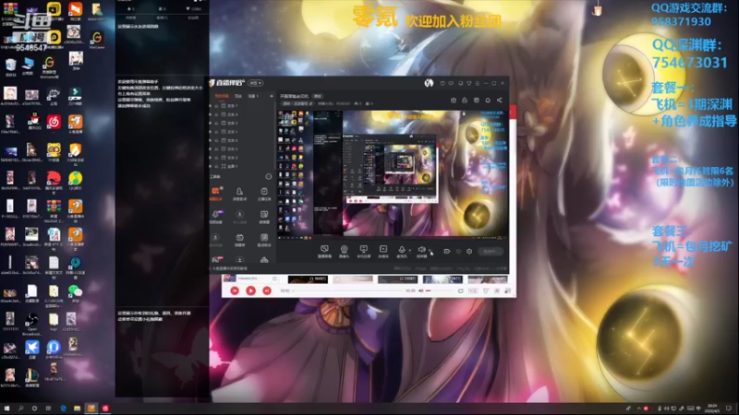The width and height of the screenshot is (739, 415).
Task: Toggle visibility of the 全屏 1 source
Action: 217,166
